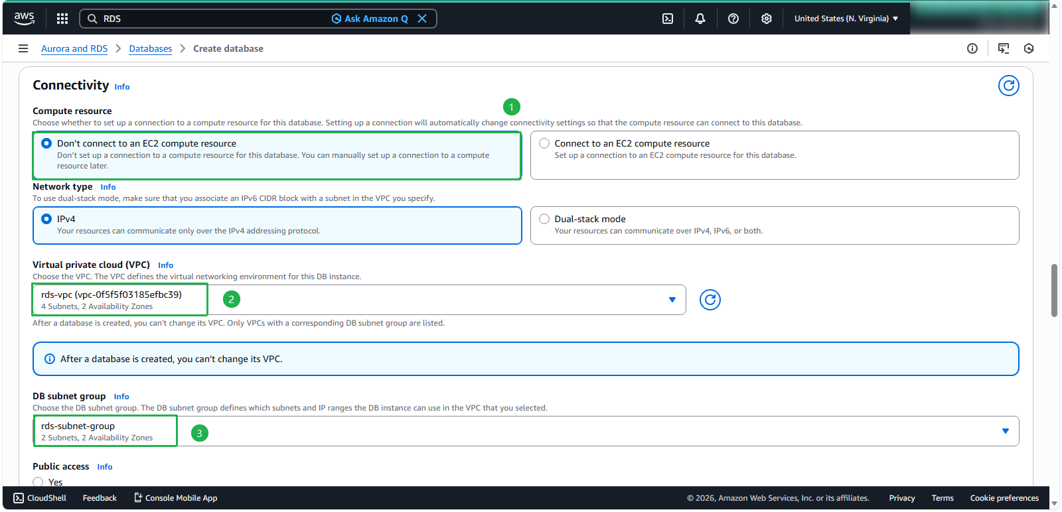
Task: Open the DB subnet group dropdown arrow
Action: pyautogui.click(x=1006, y=431)
